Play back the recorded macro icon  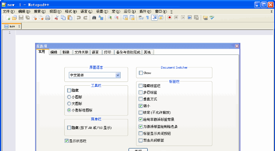[x=183, y=17]
